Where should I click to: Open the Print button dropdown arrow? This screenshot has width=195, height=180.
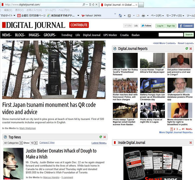pos(148,16)
